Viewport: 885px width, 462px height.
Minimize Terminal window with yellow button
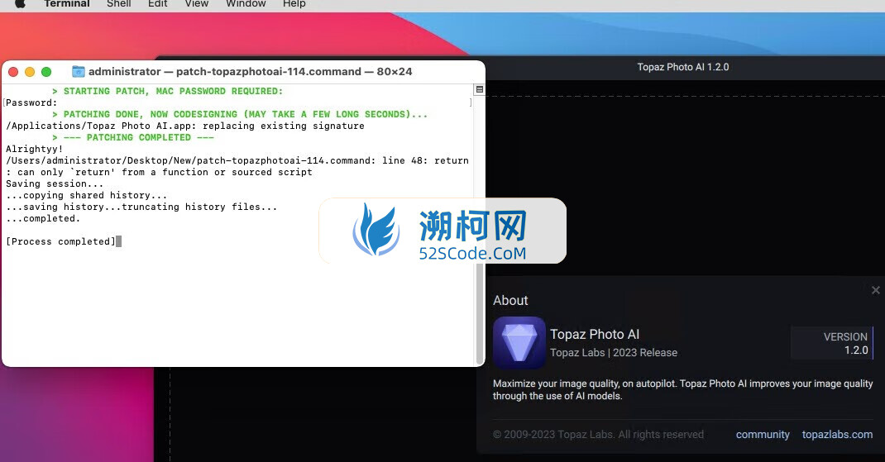point(30,72)
